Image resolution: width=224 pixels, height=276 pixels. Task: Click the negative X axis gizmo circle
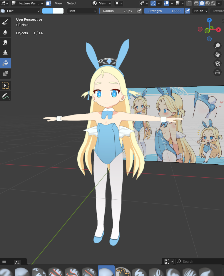coord(200,29)
